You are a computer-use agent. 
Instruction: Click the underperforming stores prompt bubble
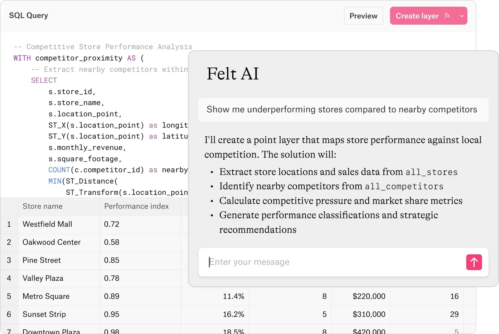[342, 109]
